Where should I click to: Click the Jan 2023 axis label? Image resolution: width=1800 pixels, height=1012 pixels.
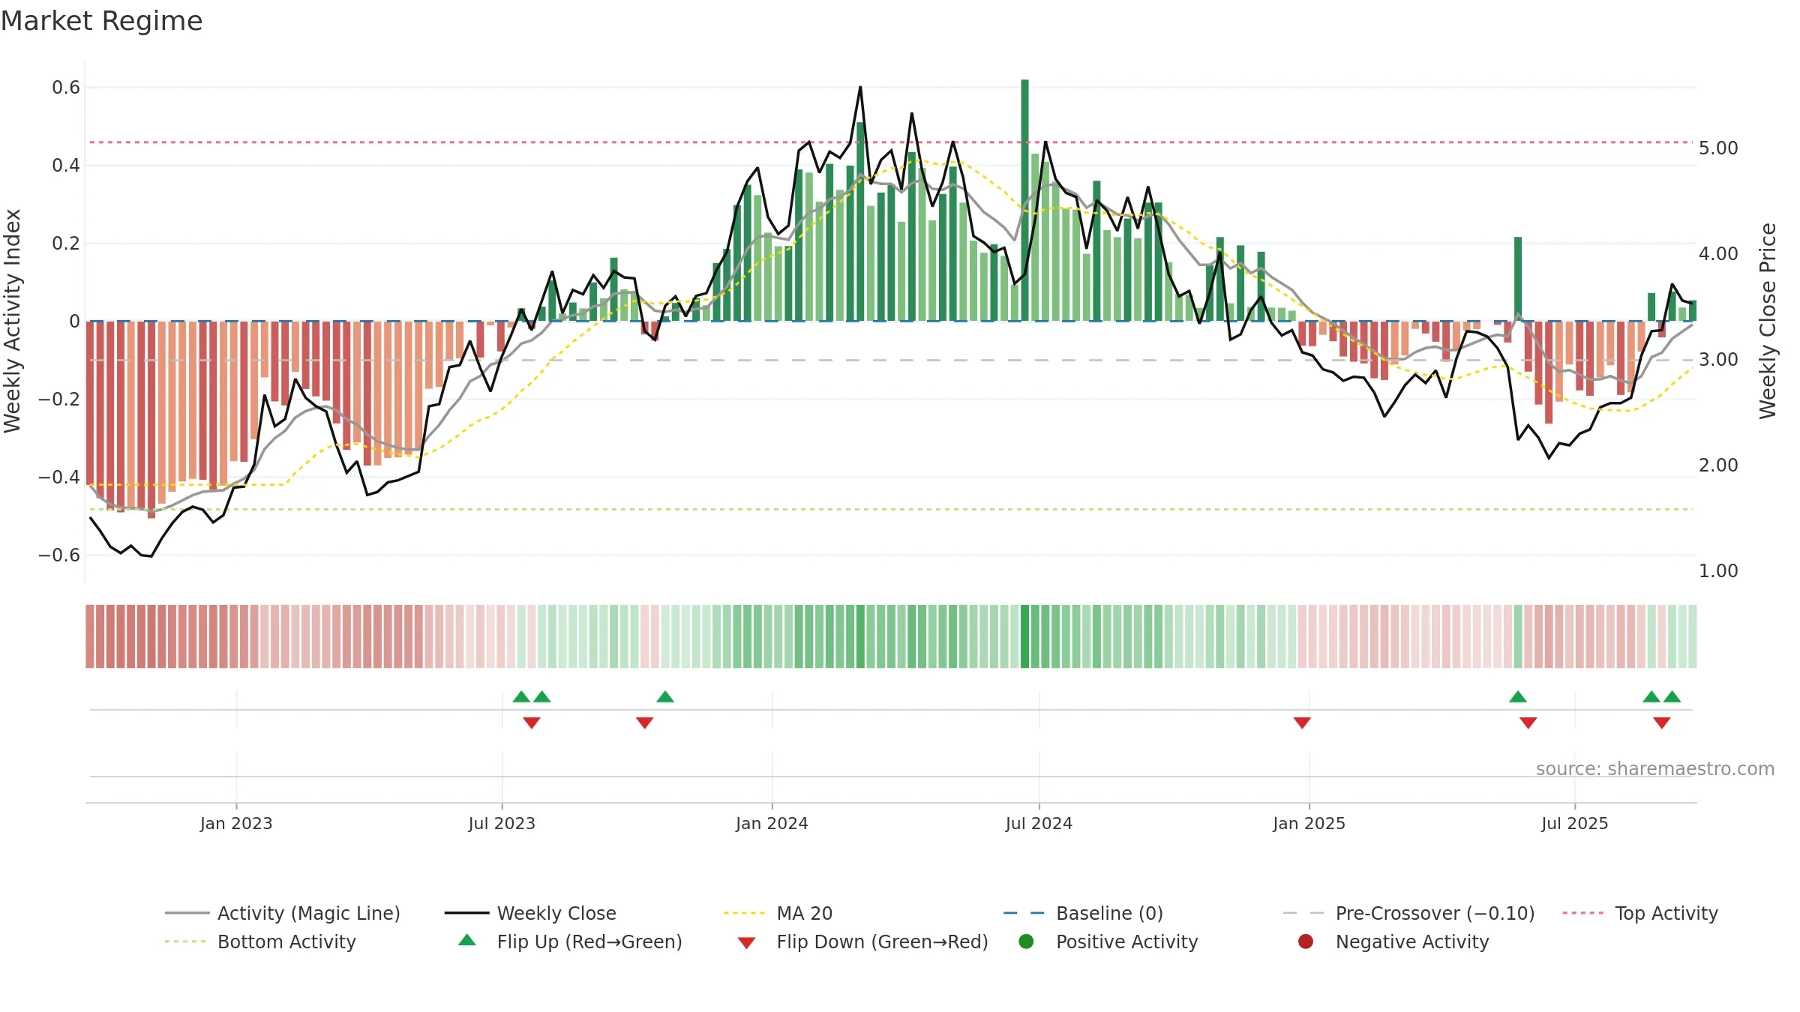tap(236, 824)
